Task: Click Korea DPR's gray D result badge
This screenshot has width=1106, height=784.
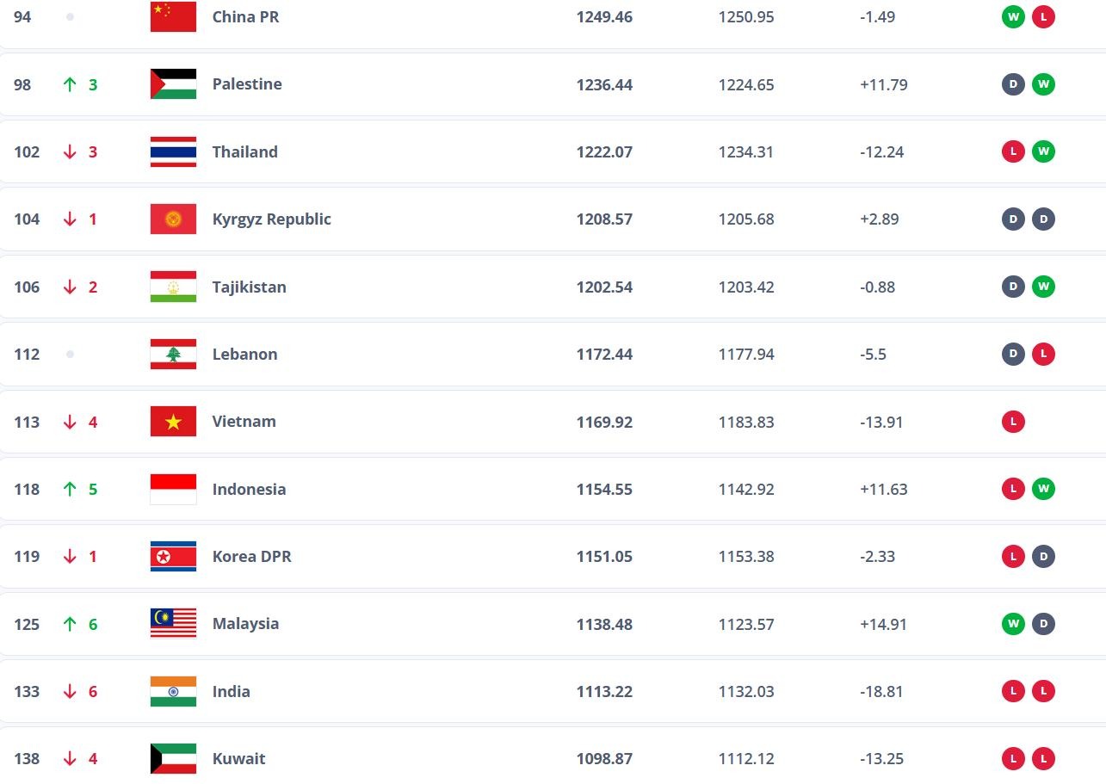Action: 1043,556
